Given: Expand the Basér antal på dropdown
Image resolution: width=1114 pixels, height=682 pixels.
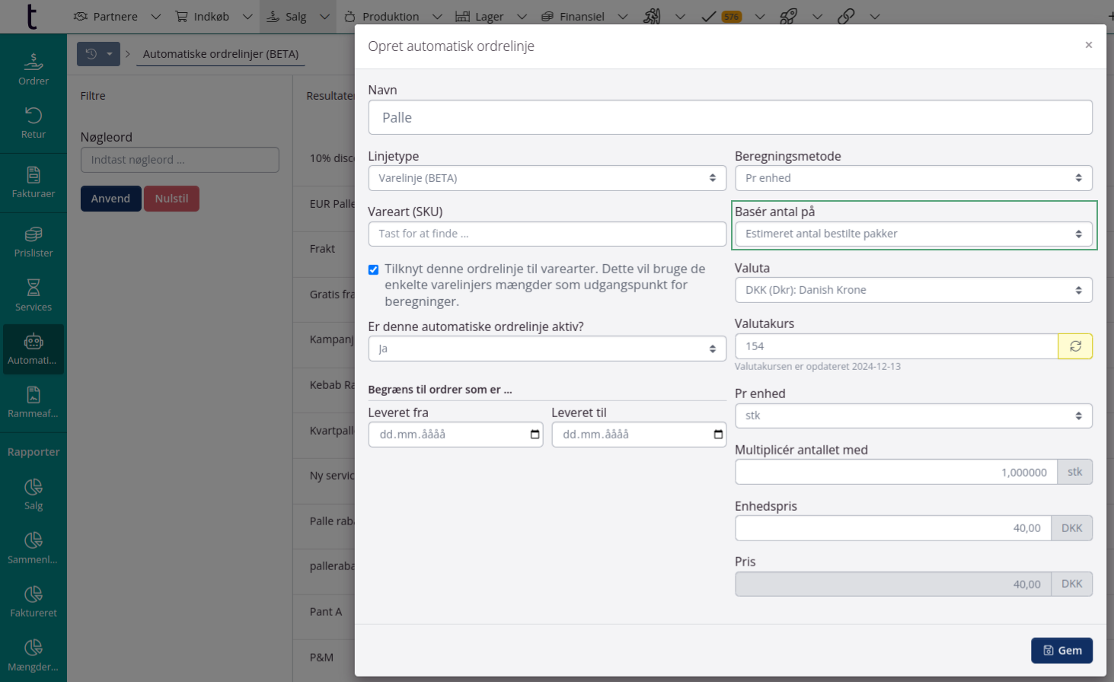Looking at the screenshot, I should pyautogui.click(x=912, y=234).
